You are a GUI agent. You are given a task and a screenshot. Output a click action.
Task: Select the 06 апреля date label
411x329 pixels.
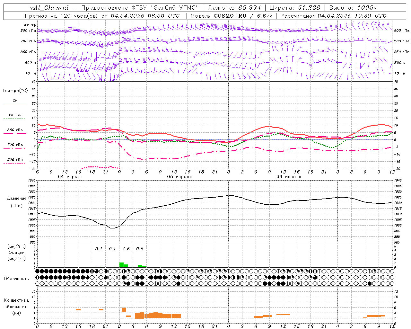point(289,177)
